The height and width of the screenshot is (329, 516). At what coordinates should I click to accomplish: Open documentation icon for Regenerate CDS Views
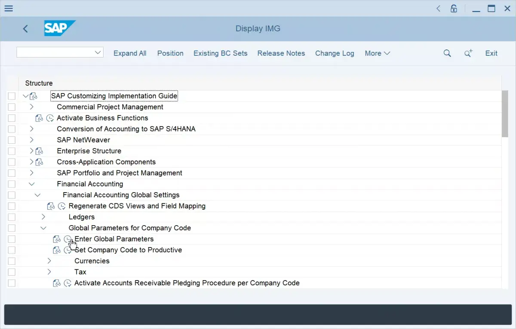click(x=51, y=206)
